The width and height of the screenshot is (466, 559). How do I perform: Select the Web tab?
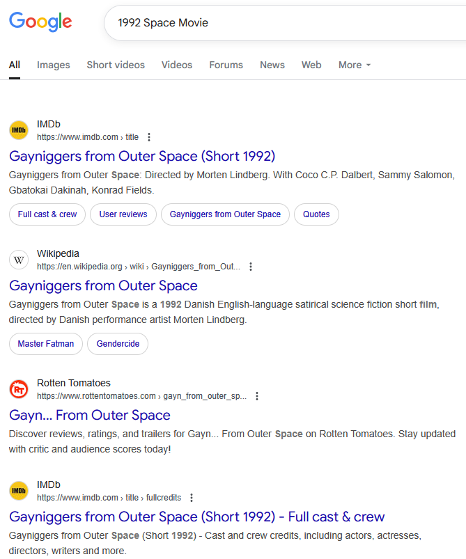pos(311,65)
